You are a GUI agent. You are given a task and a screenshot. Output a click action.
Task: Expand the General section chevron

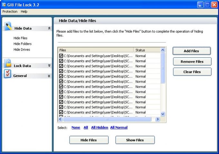tap(49, 76)
